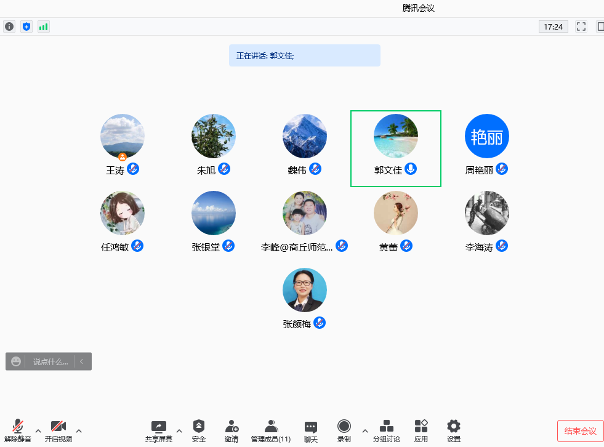Expand audio options arrow beside 解除静音
Screen dimensions: 604x447
click(x=38, y=430)
